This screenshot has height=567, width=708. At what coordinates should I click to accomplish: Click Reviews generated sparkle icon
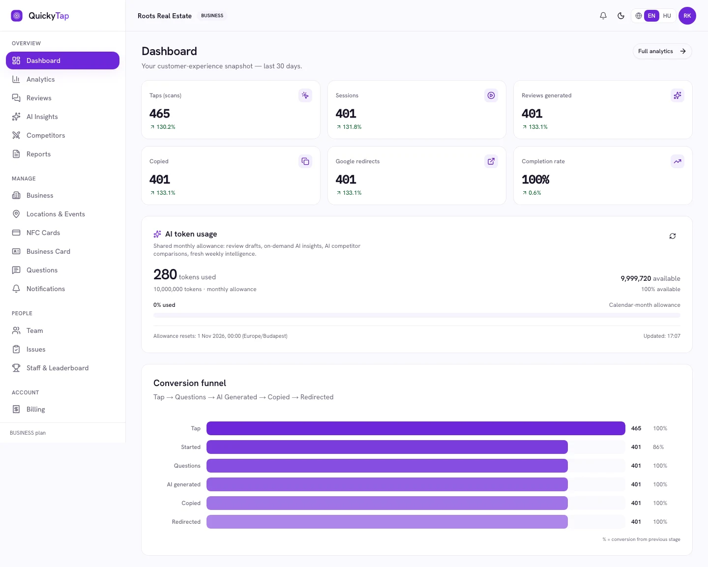point(678,95)
